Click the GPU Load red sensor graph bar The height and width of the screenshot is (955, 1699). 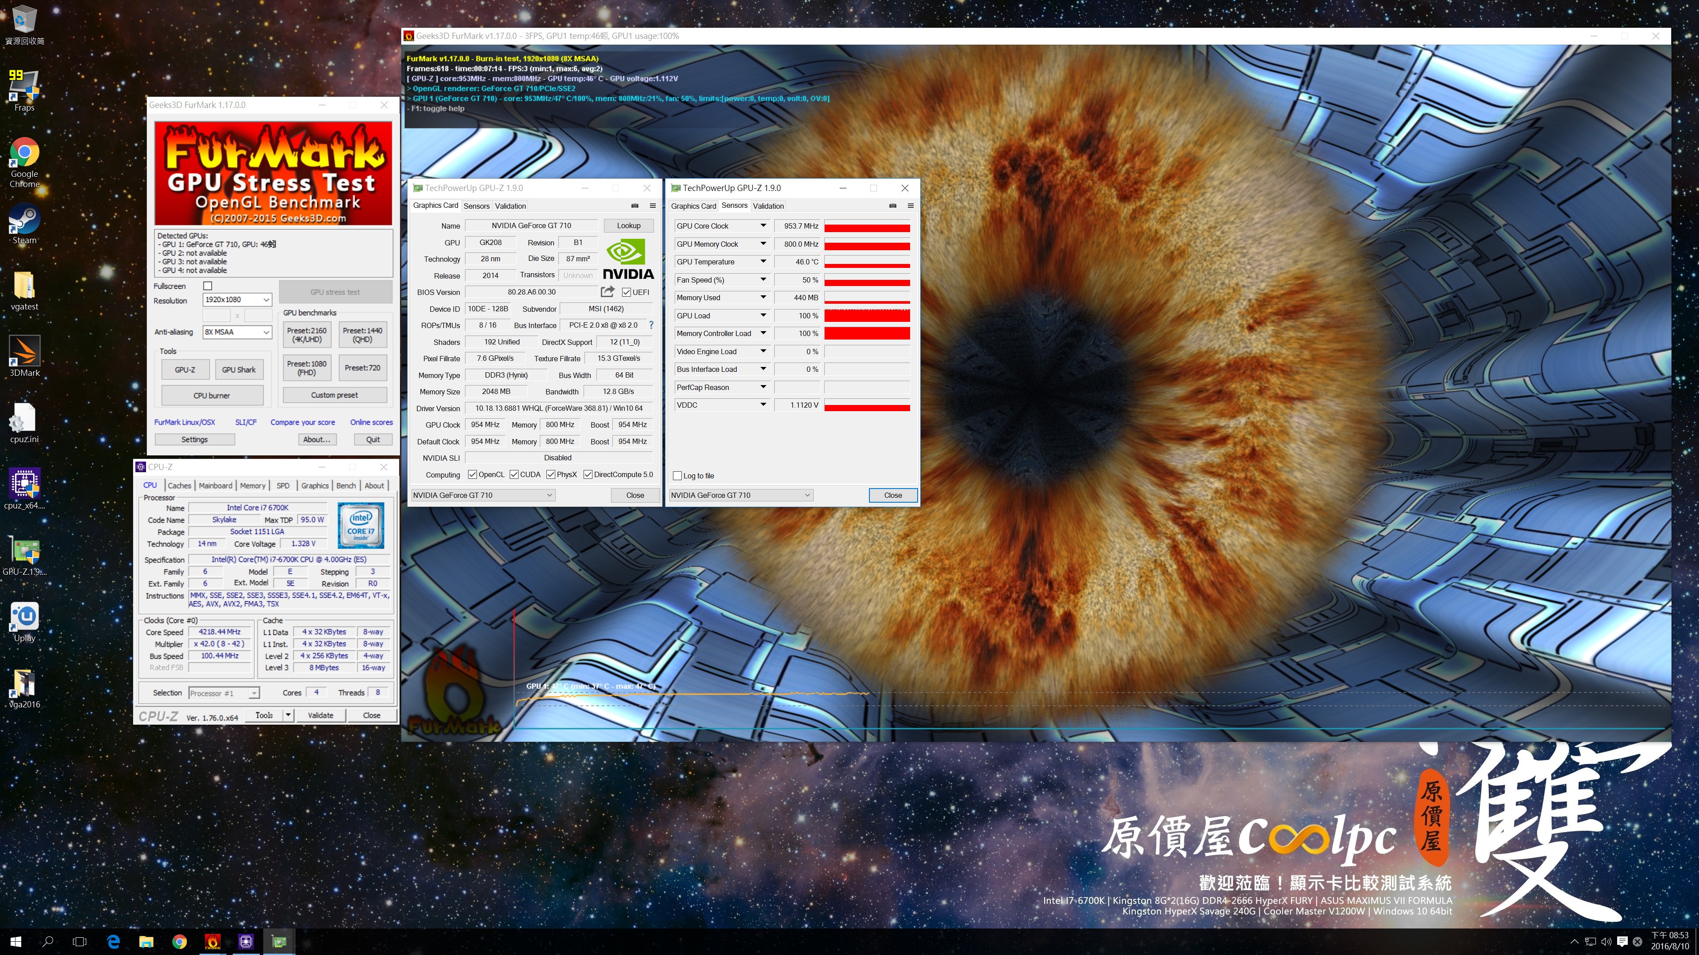[867, 316]
